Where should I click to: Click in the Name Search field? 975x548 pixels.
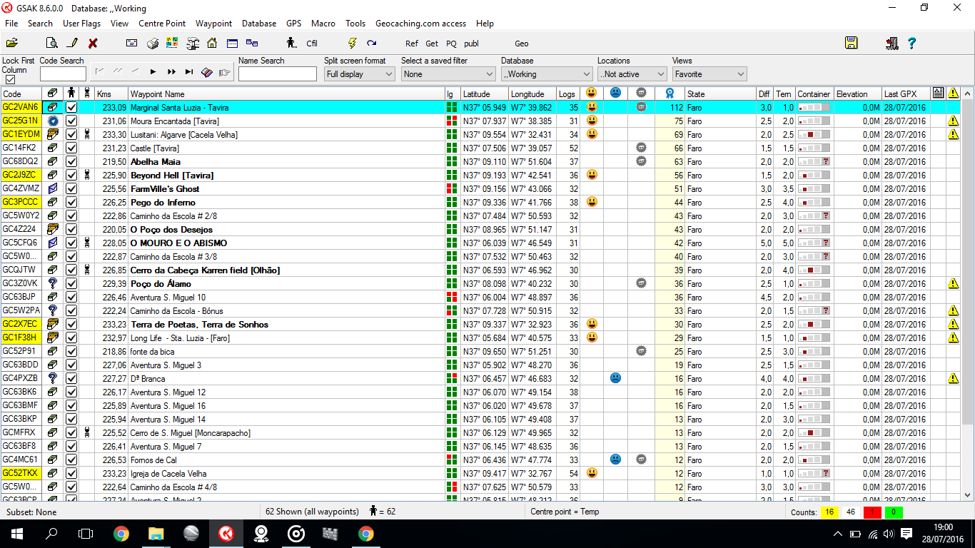click(278, 74)
